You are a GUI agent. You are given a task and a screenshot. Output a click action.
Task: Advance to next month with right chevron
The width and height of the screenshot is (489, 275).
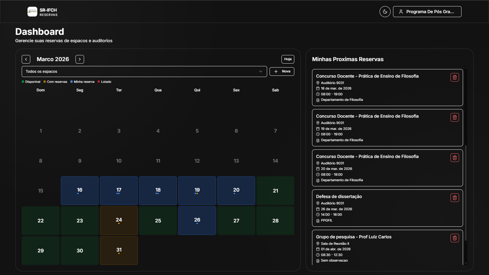(80, 59)
